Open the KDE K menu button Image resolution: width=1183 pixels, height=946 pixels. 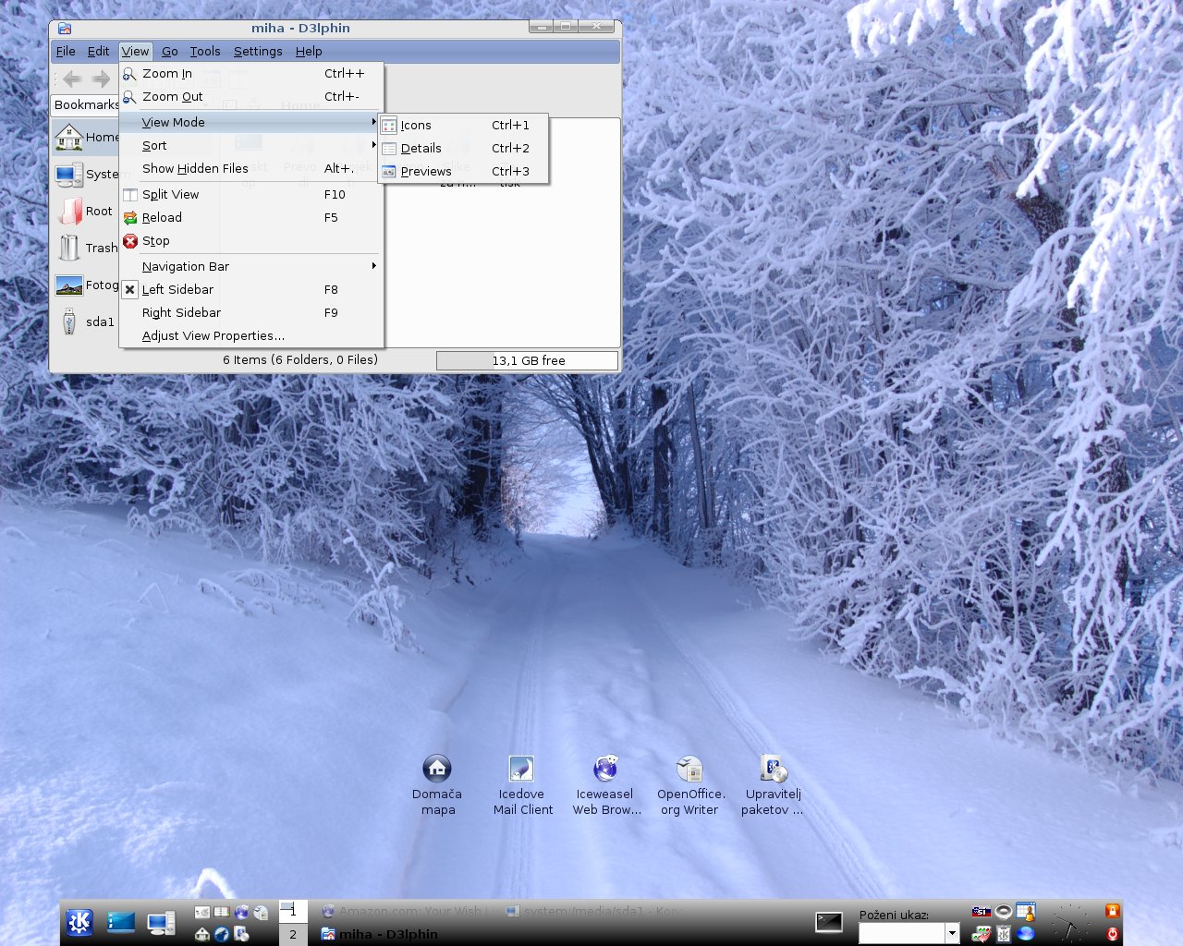click(x=79, y=922)
